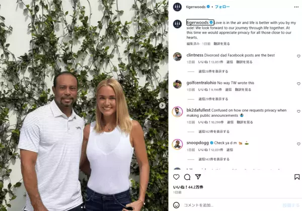302x211 pixels.
Task: Click 返信 under golfcentralohio's comment
Action: tap(229, 90)
